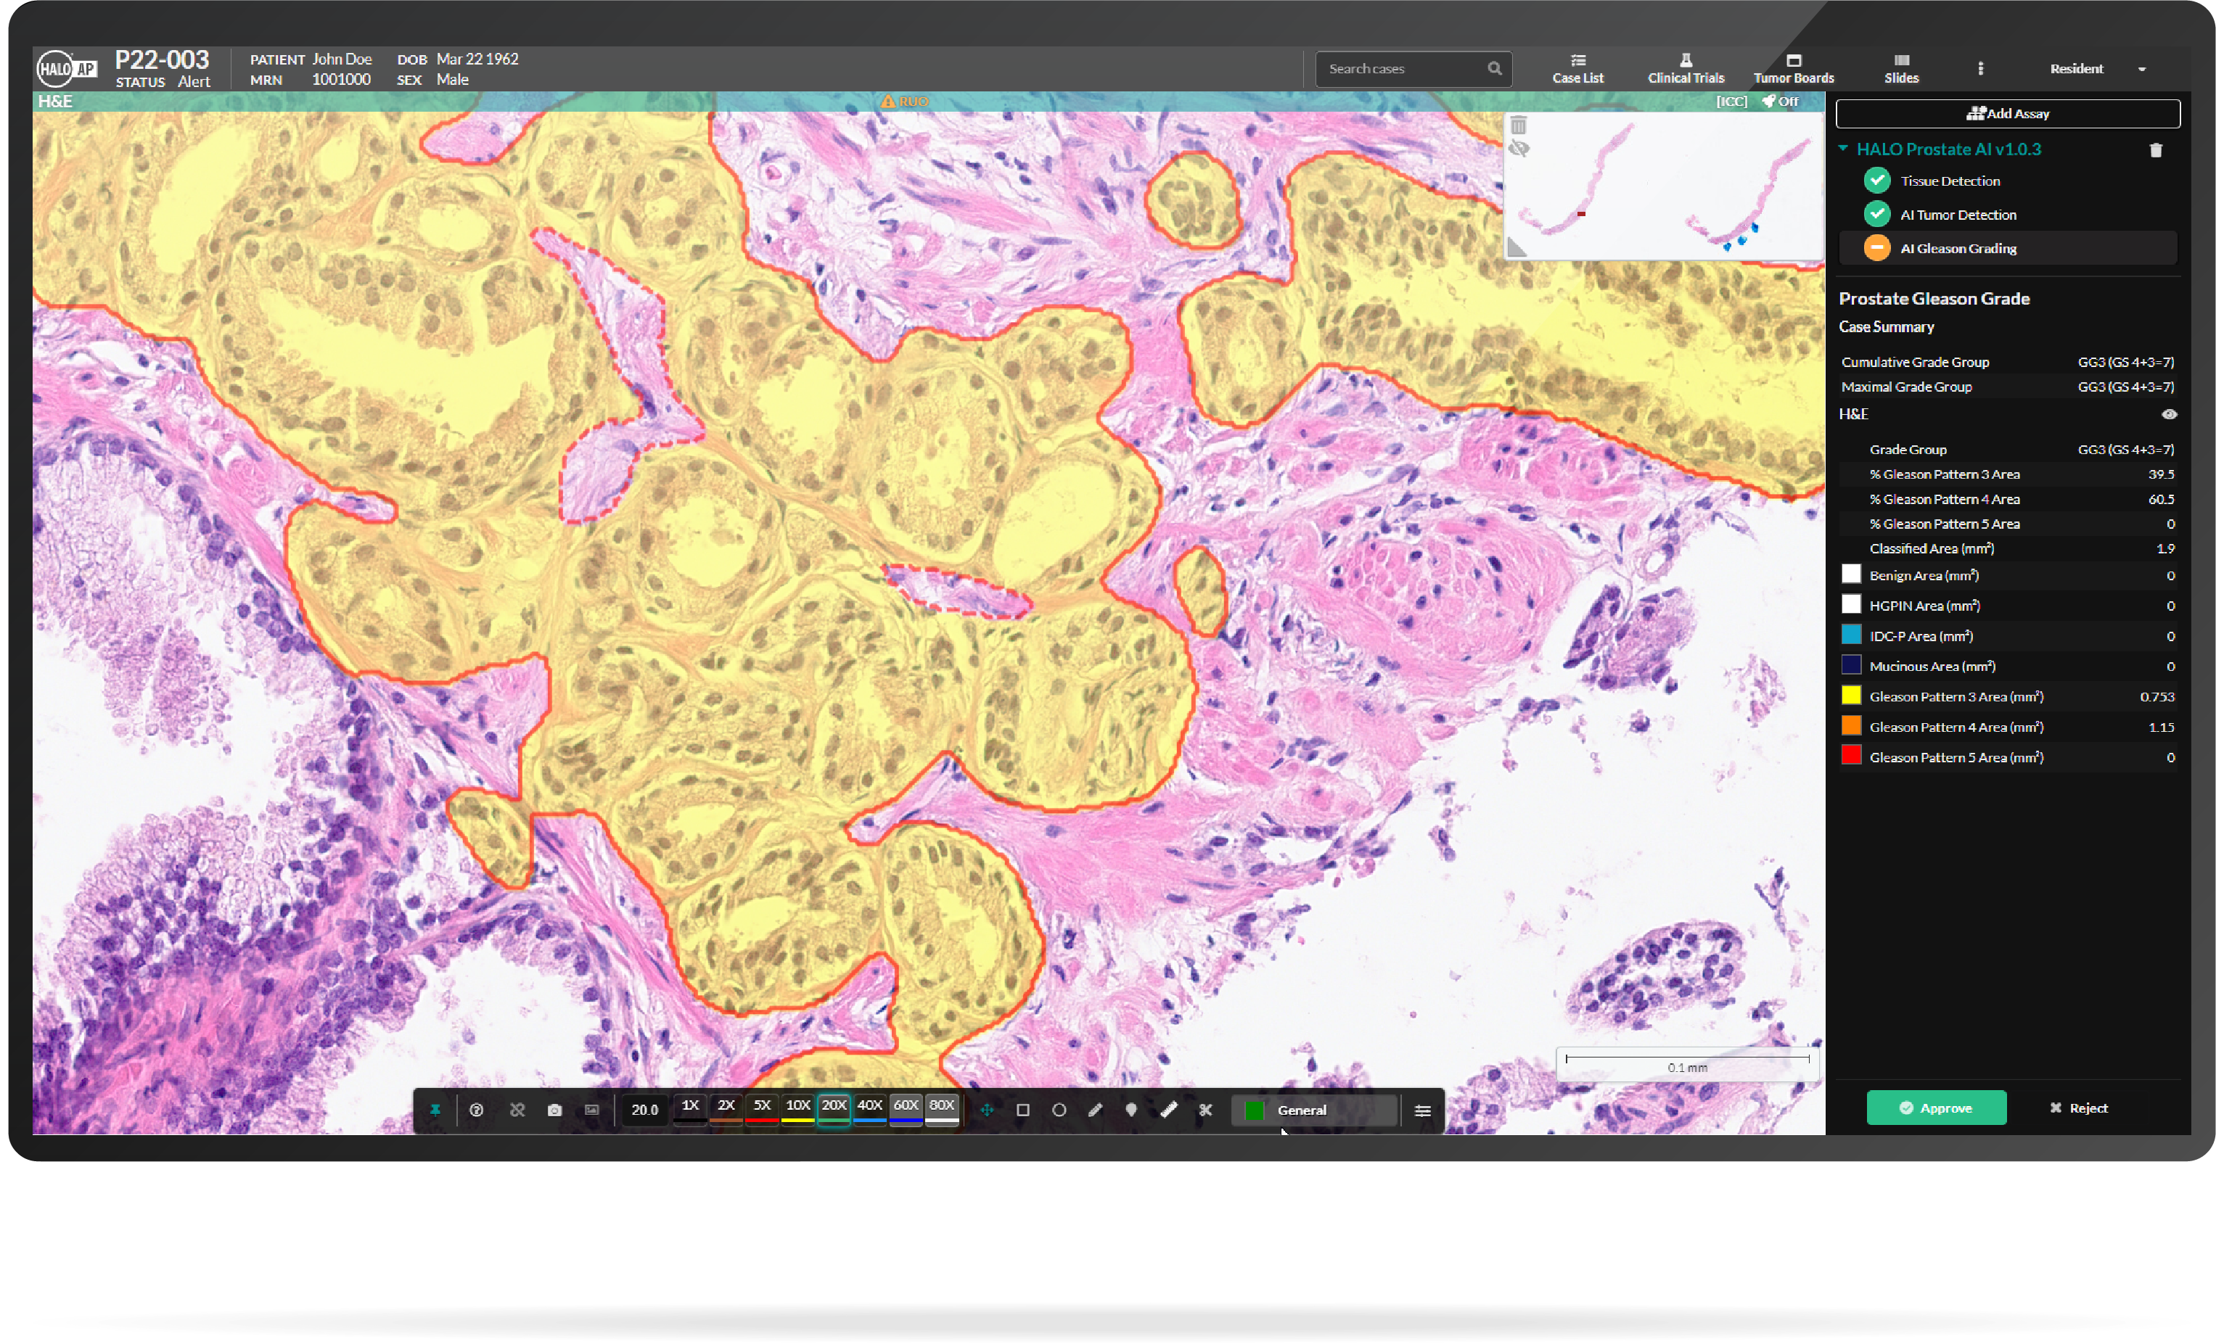Collapse HALO Prostate AI v1.0.3 section
Image resolution: width=2224 pixels, height=1344 pixels.
1844,149
